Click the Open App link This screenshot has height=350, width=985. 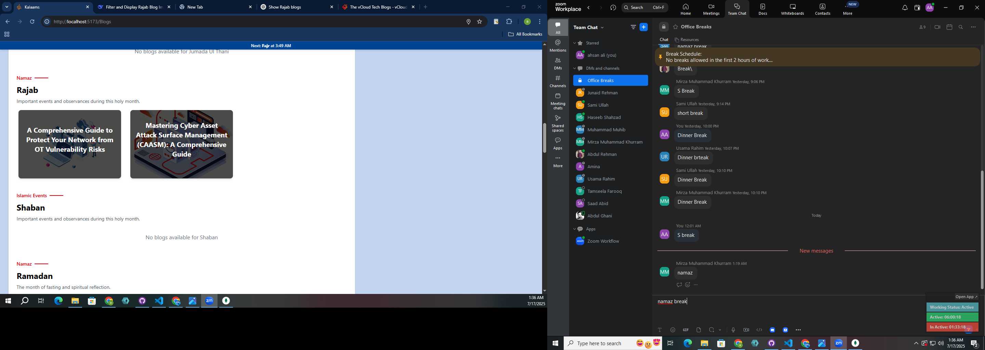(x=966, y=297)
